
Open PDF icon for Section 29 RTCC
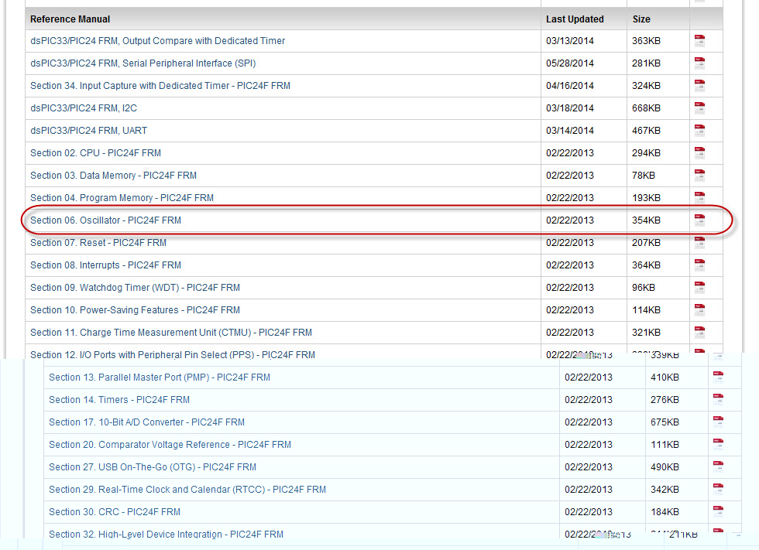tap(718, 489)
